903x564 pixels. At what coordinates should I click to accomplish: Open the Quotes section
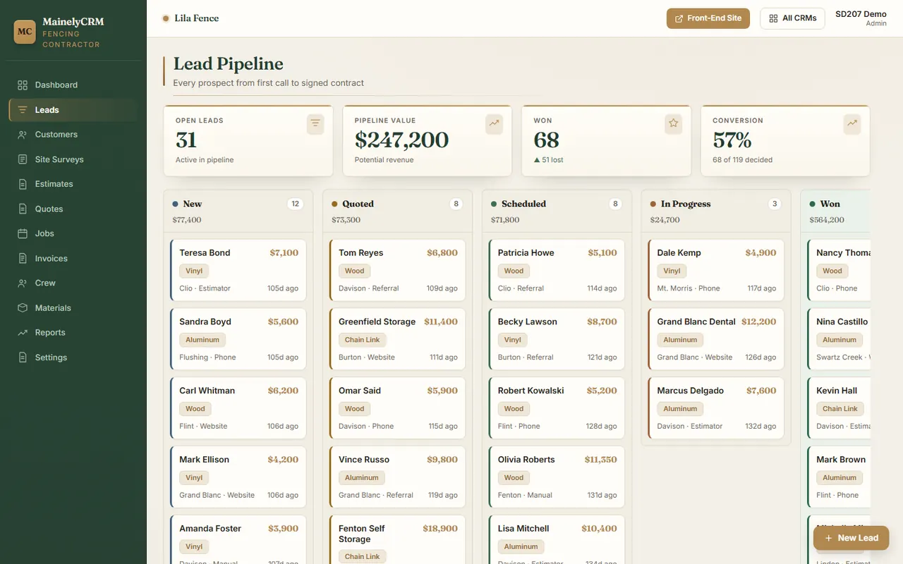coord(73,209)
